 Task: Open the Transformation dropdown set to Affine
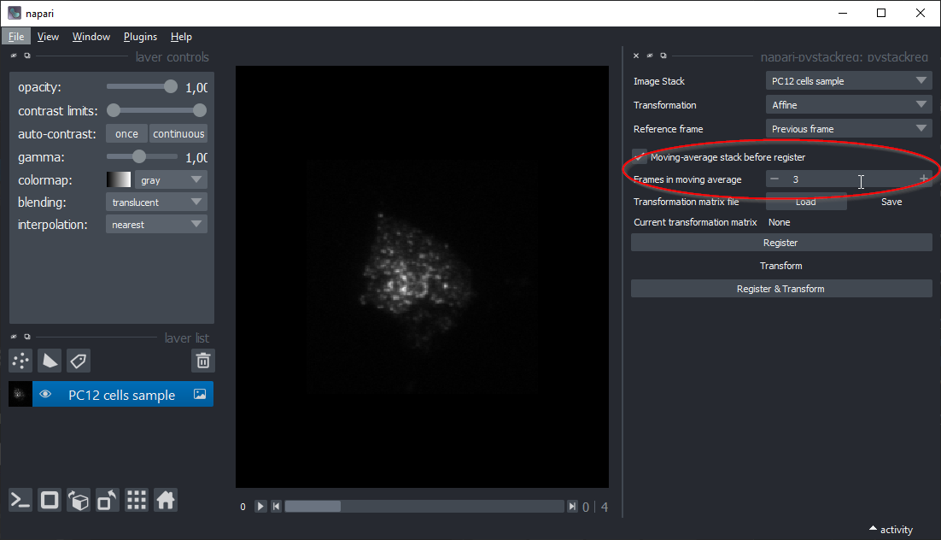pyautogui.click(x=848, y=105)
